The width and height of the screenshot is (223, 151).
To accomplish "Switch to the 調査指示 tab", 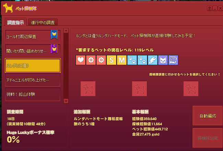I will [x=16, y=22].
